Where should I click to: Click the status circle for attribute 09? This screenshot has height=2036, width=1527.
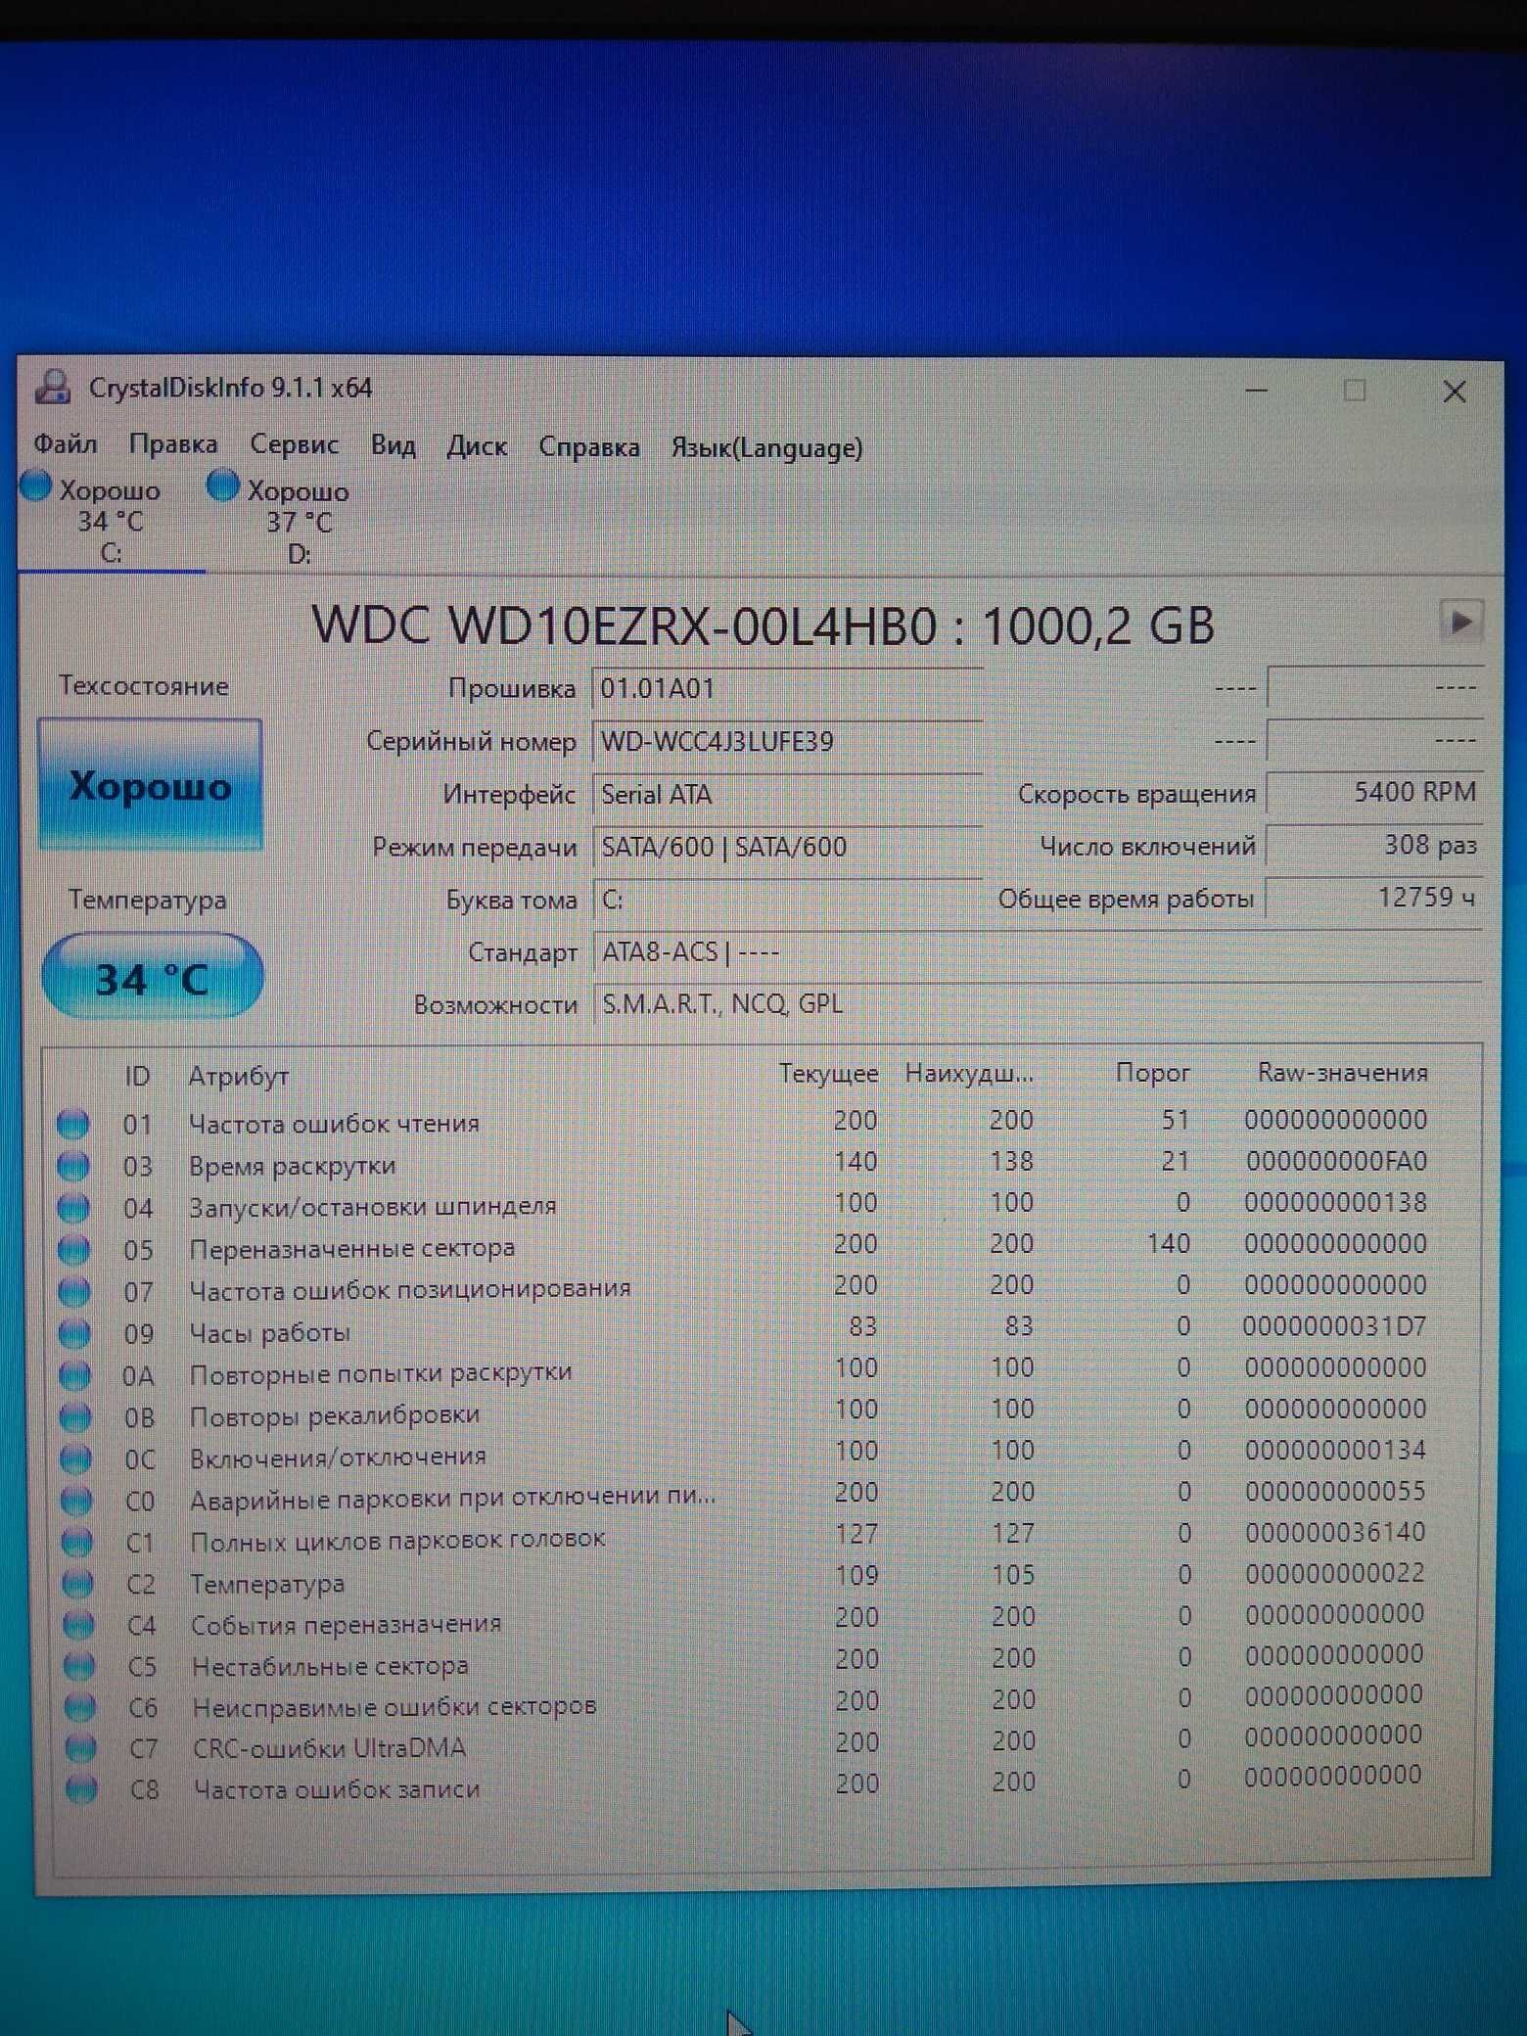click(74, 1333)
